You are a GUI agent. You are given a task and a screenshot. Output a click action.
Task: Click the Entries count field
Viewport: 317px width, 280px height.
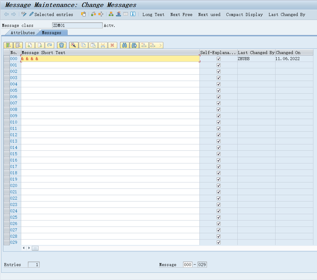click(x=34, y=265)
